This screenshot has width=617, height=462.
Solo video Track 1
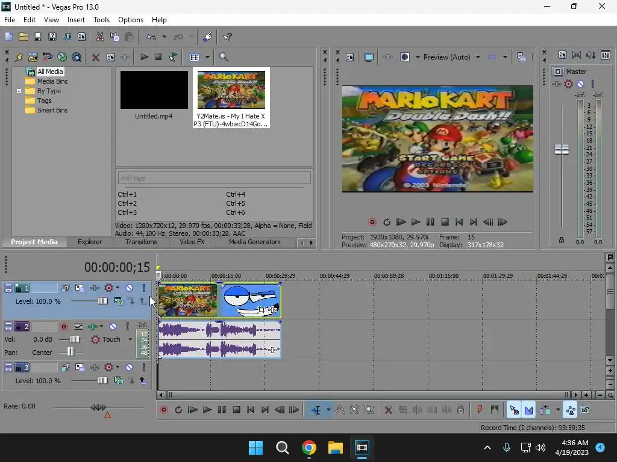(143, 288)
